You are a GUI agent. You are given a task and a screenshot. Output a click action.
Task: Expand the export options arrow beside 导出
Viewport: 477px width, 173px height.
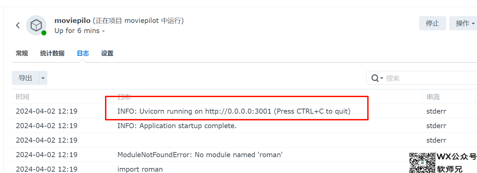click(43, 78)
